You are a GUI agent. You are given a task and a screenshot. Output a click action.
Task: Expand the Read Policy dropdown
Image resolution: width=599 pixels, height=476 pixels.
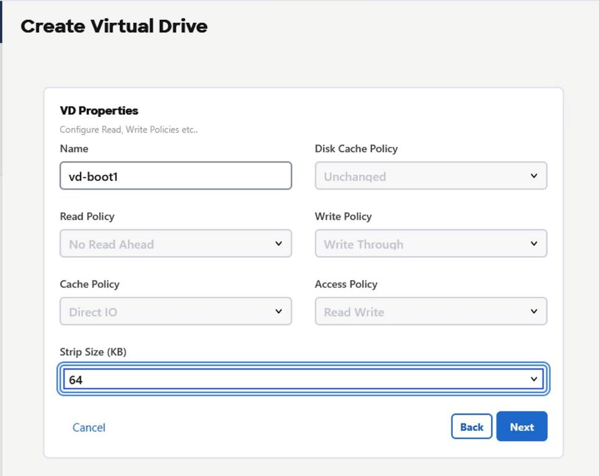tap(175, 244)
